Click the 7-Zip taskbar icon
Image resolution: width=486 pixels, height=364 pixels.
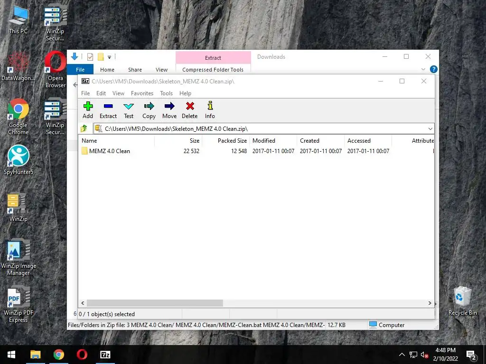click(105, 355)
